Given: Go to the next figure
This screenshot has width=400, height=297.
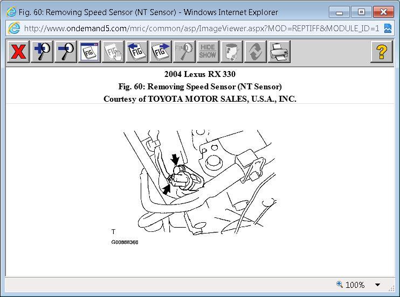Looking at the screenshot, I should (161, 52).
